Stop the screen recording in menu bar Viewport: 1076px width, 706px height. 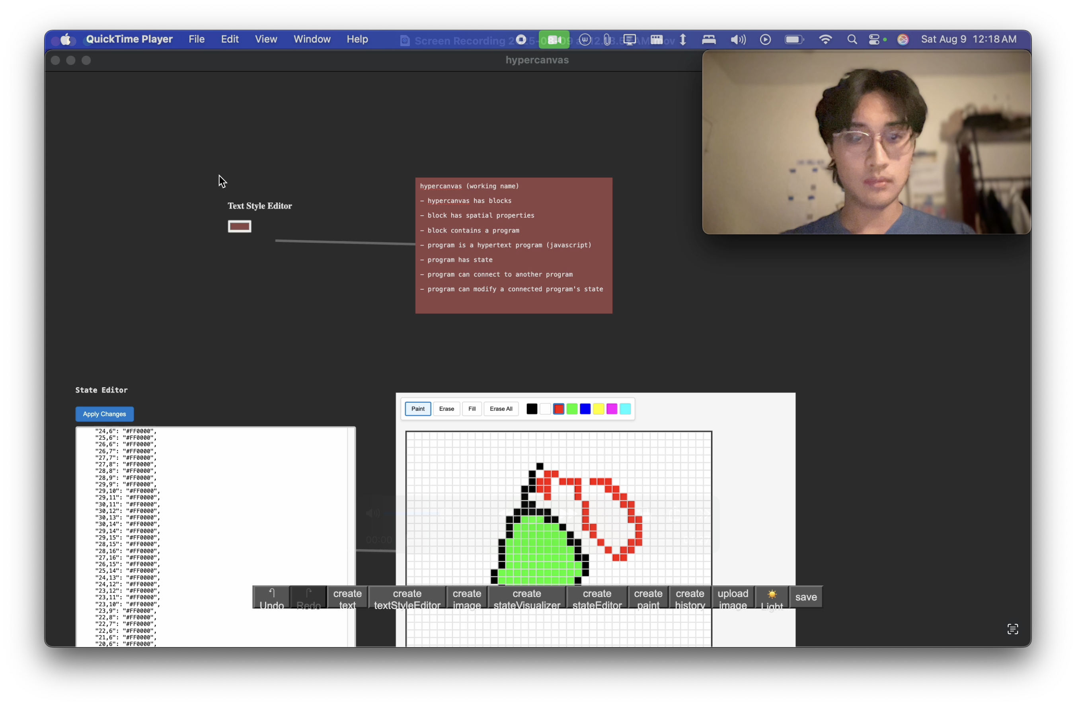tap(521, 40)
